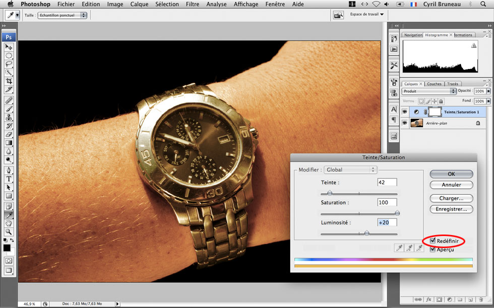Uncheck the Redéfinir checkbox
Viewport: 494px width, 308px height.
433,241
